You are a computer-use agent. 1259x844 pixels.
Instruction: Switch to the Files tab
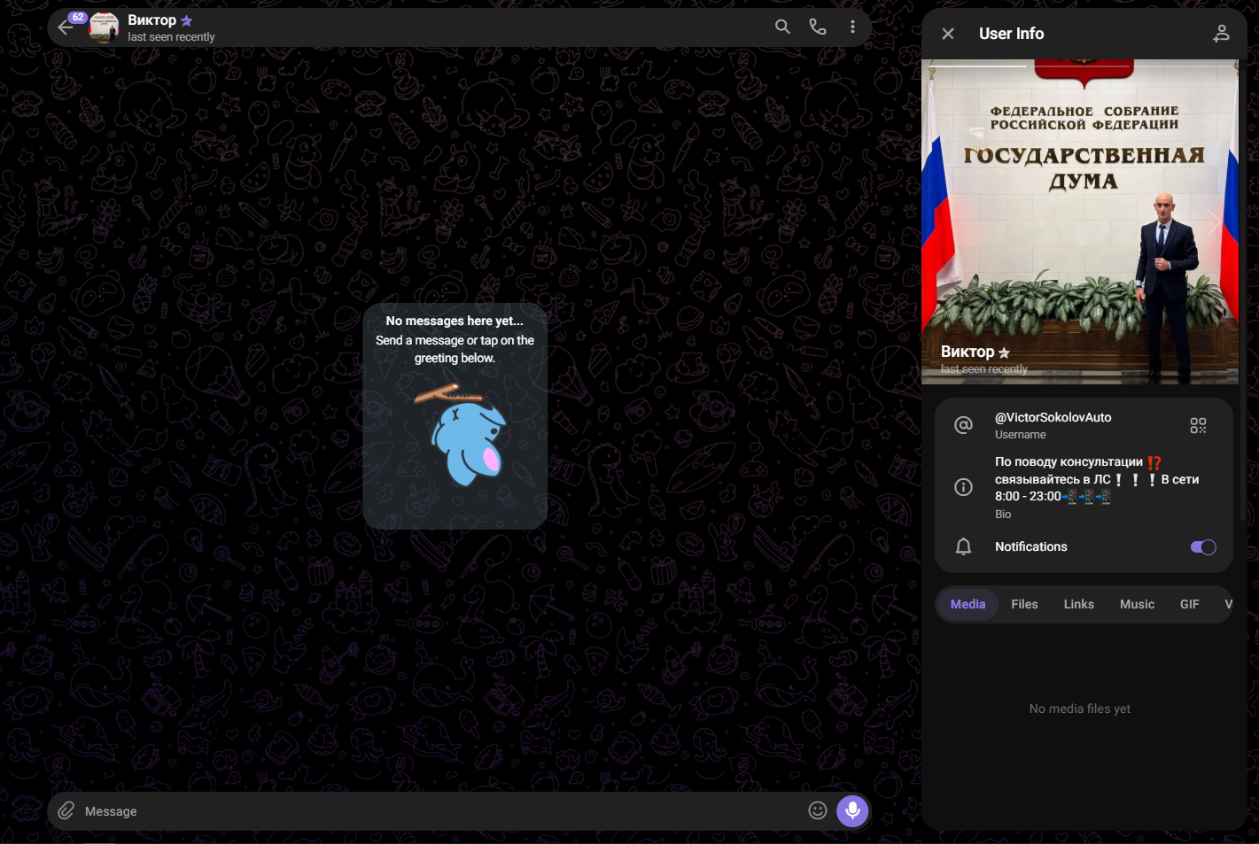[x=1024, y=604]
